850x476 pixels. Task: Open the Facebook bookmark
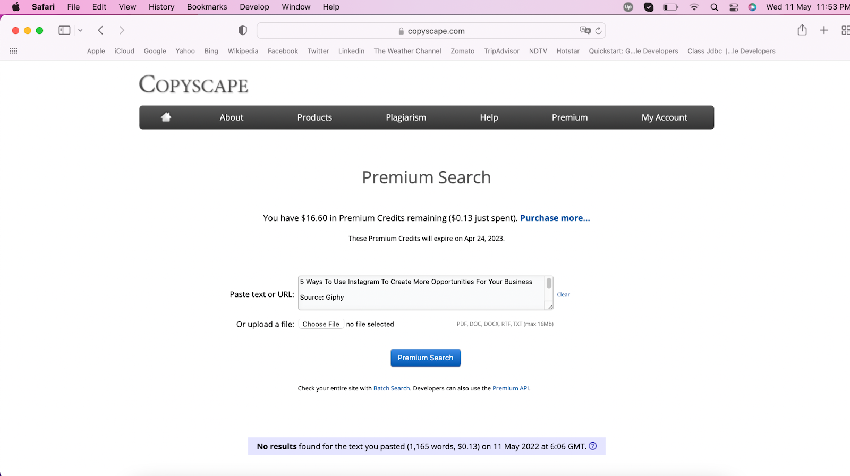(x=283, y=51)
